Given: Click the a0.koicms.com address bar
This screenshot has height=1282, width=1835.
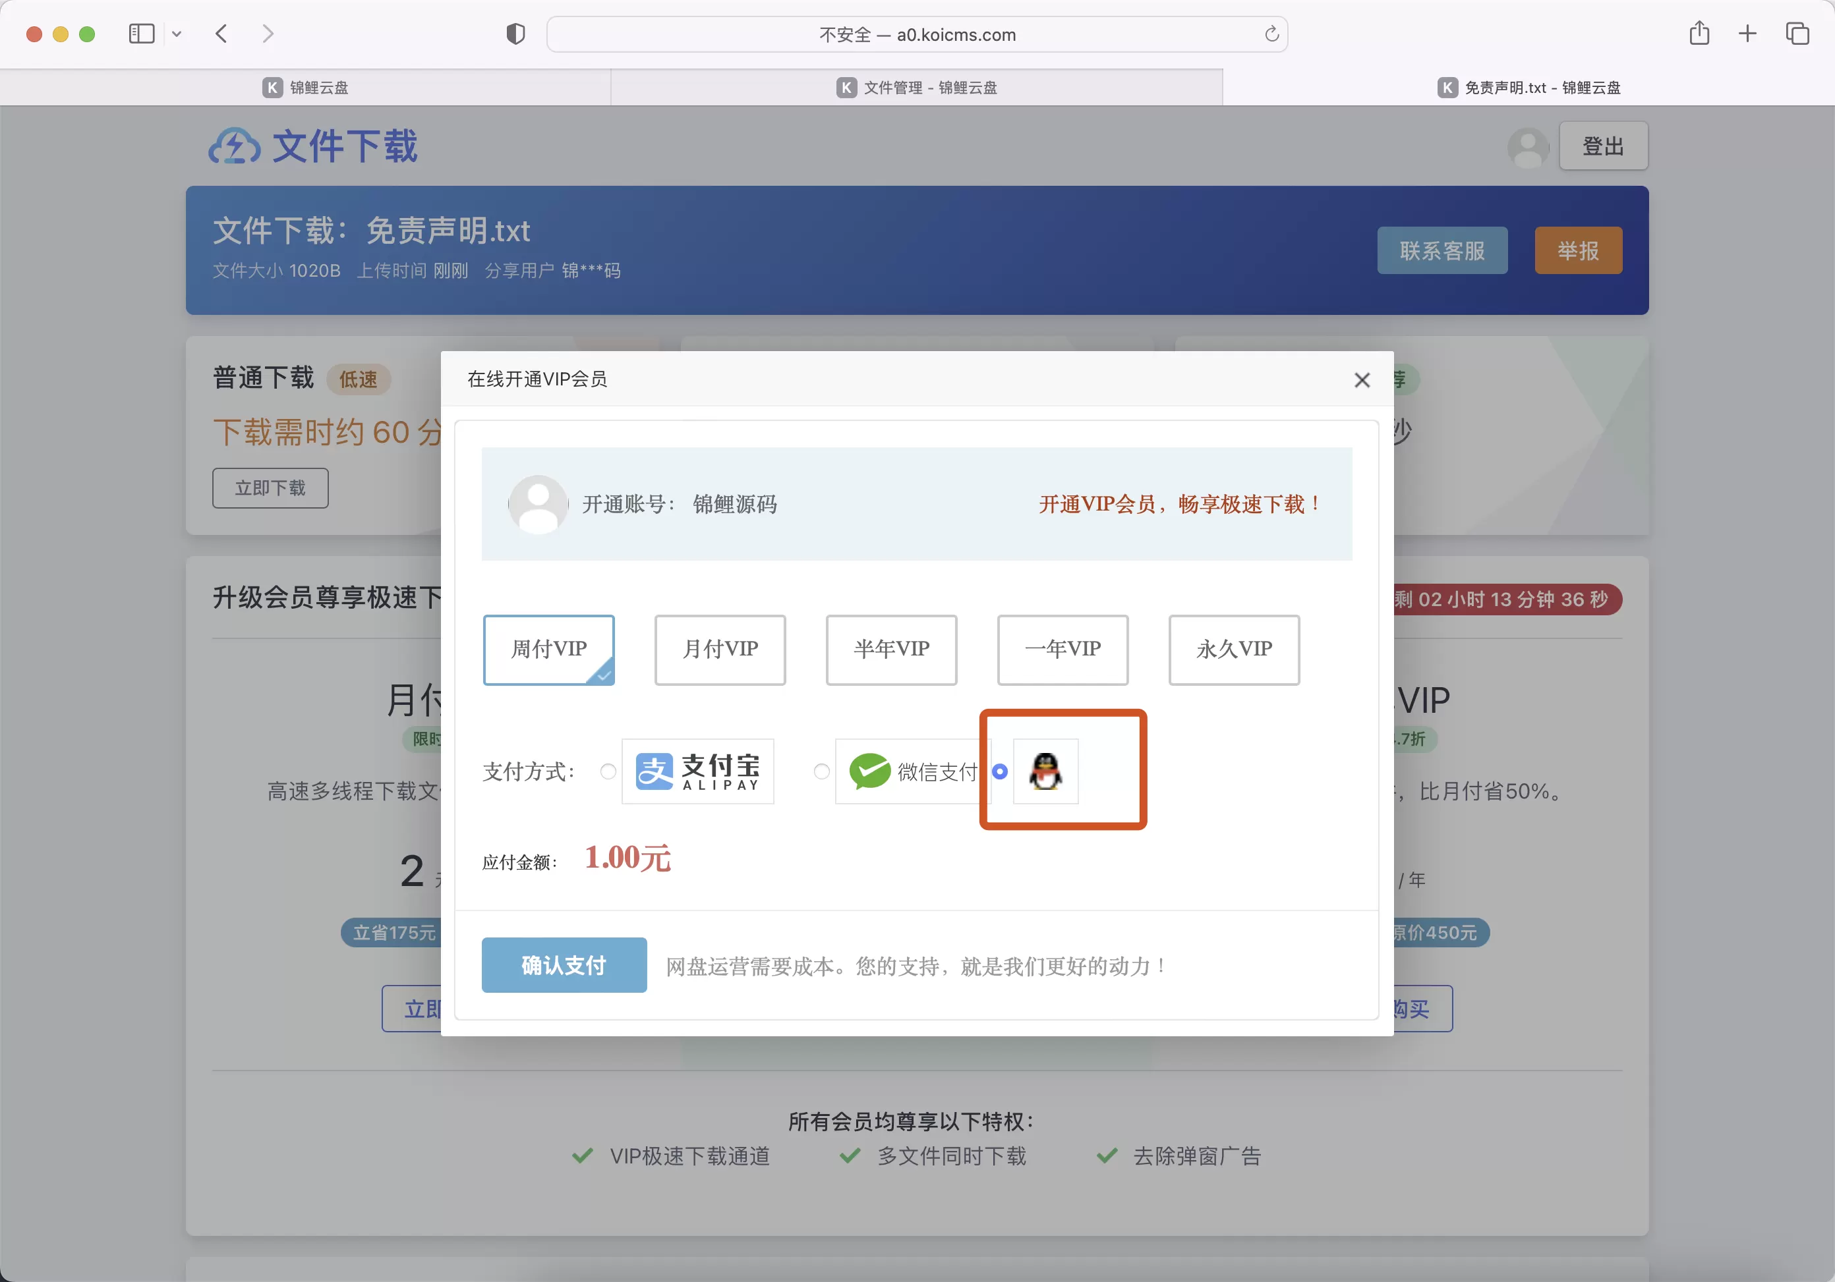Looking at the screenshot, I should [917, 34].
